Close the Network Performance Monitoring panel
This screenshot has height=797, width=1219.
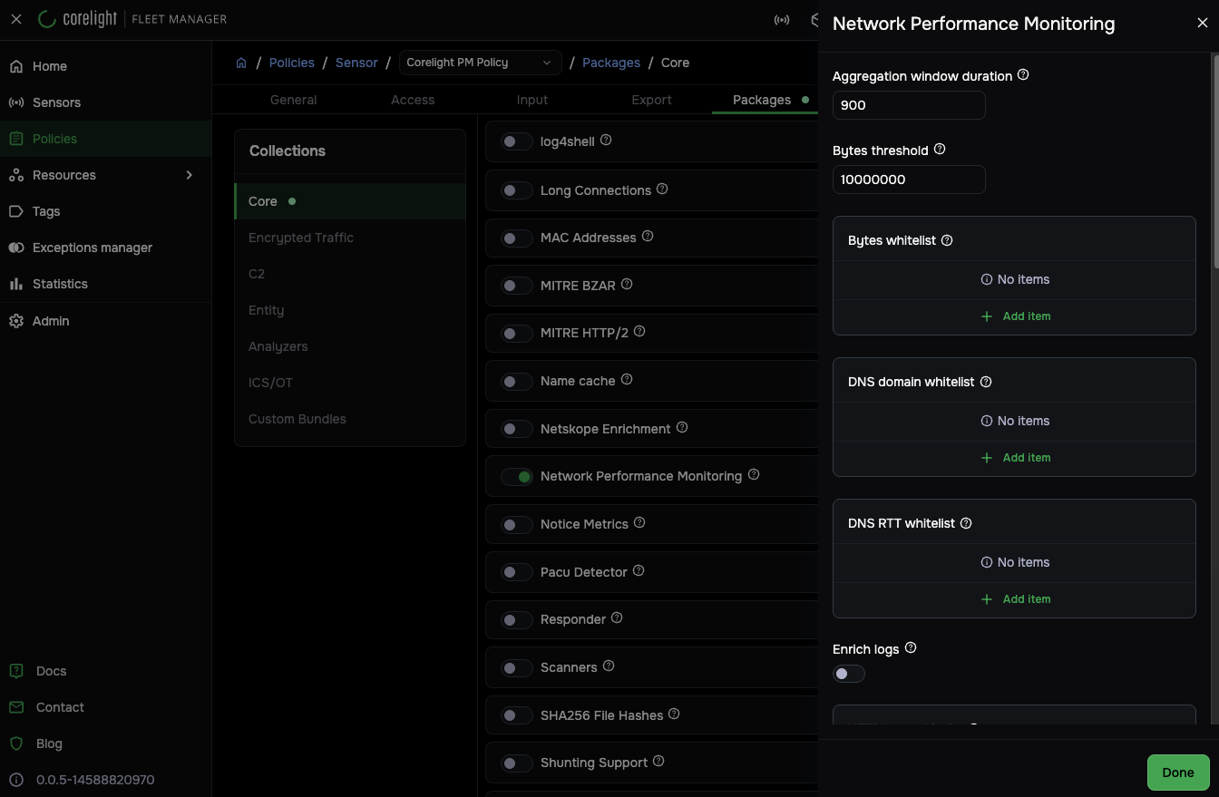pos(1203,24)
